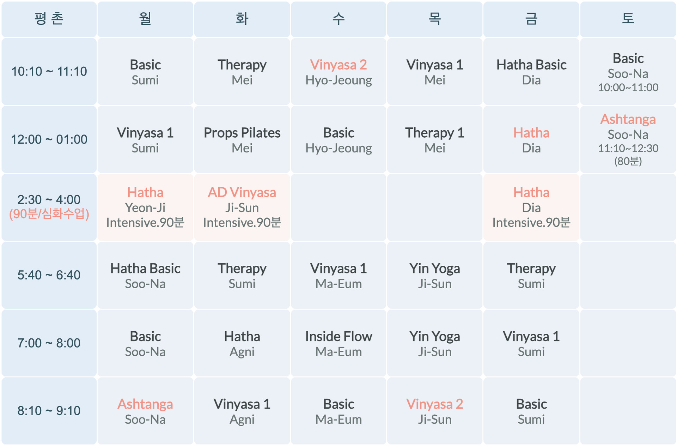The width and height of the screenshot is (677, 446).
Task: Select the 2:30 ~ 4:00 intensive time slot row header
Action: tap(49, 207)
